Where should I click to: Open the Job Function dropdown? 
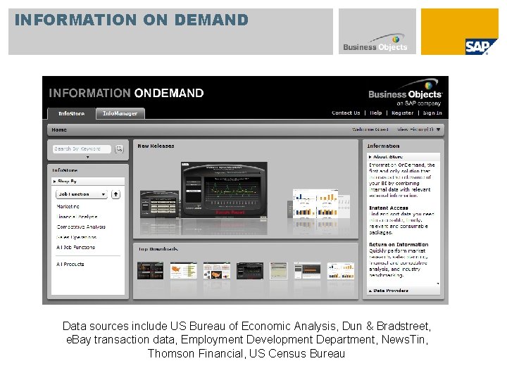(82, 194)
